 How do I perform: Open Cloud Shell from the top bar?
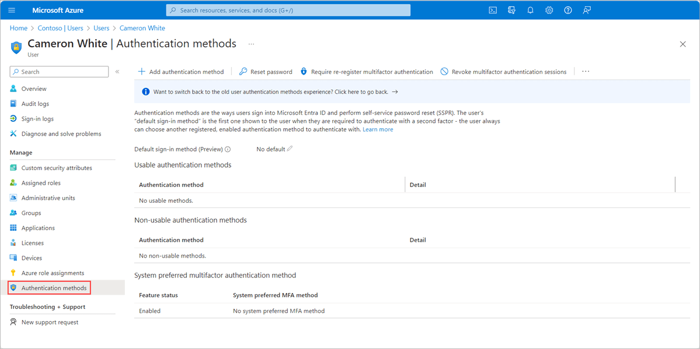pos(492,10)
